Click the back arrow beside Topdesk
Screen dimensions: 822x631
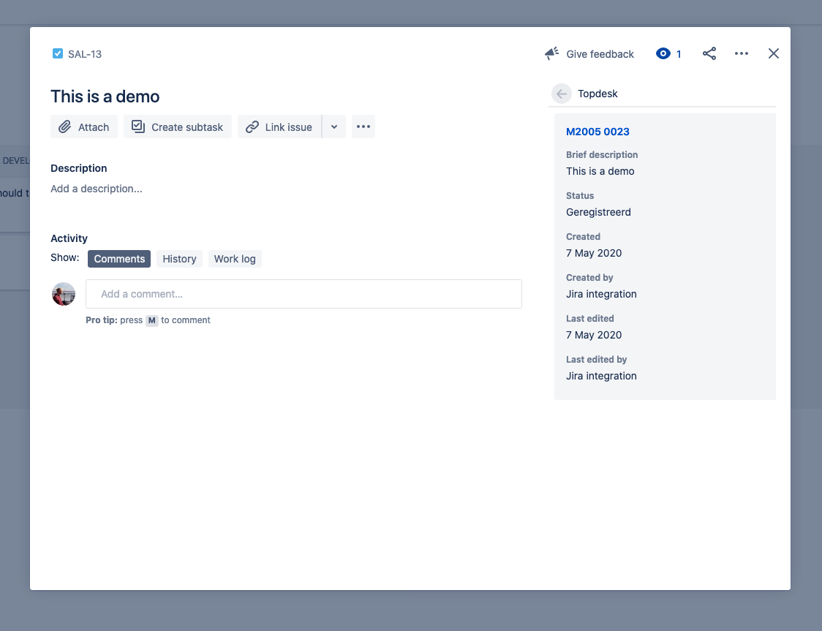561,94
